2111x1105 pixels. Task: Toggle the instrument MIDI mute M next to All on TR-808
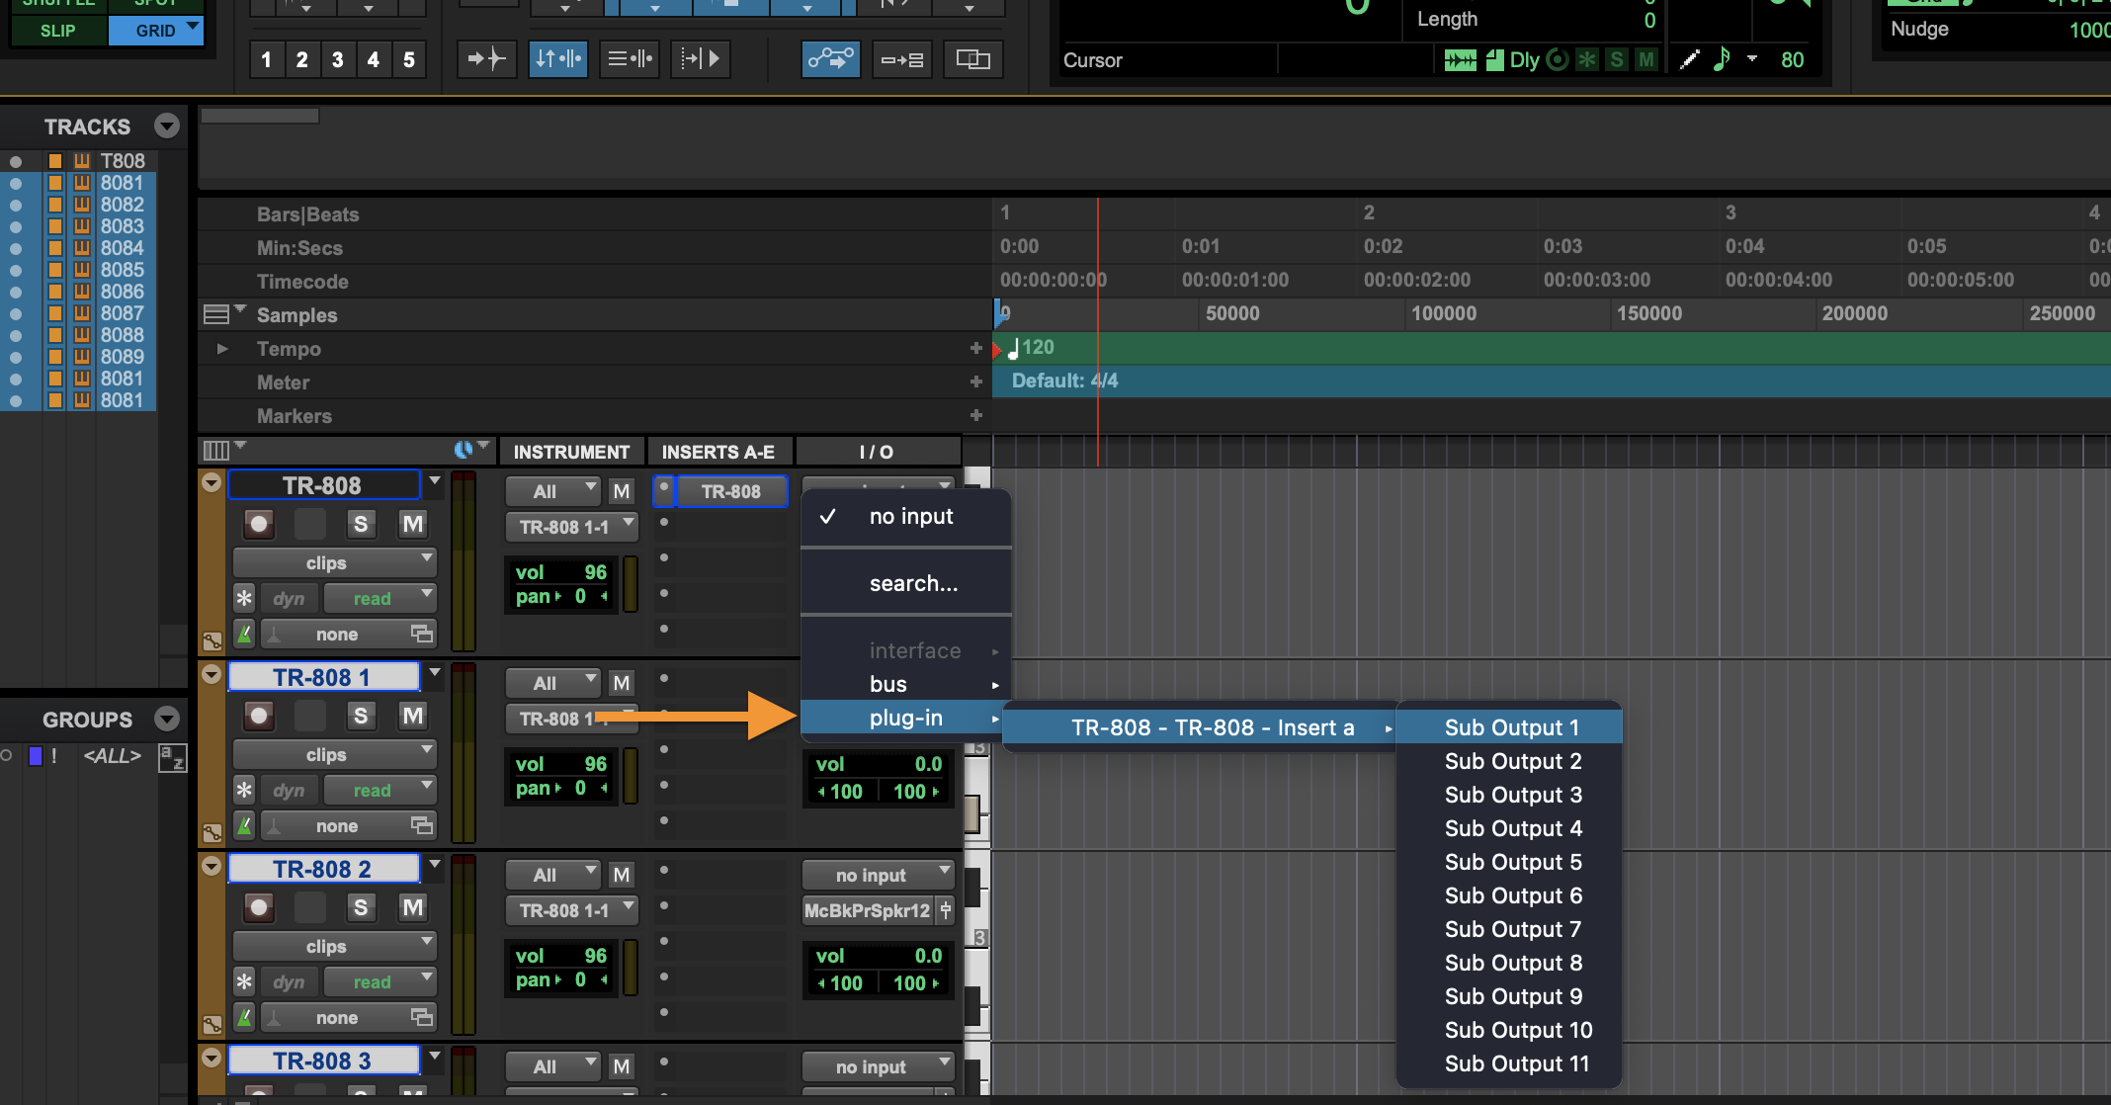622,491
